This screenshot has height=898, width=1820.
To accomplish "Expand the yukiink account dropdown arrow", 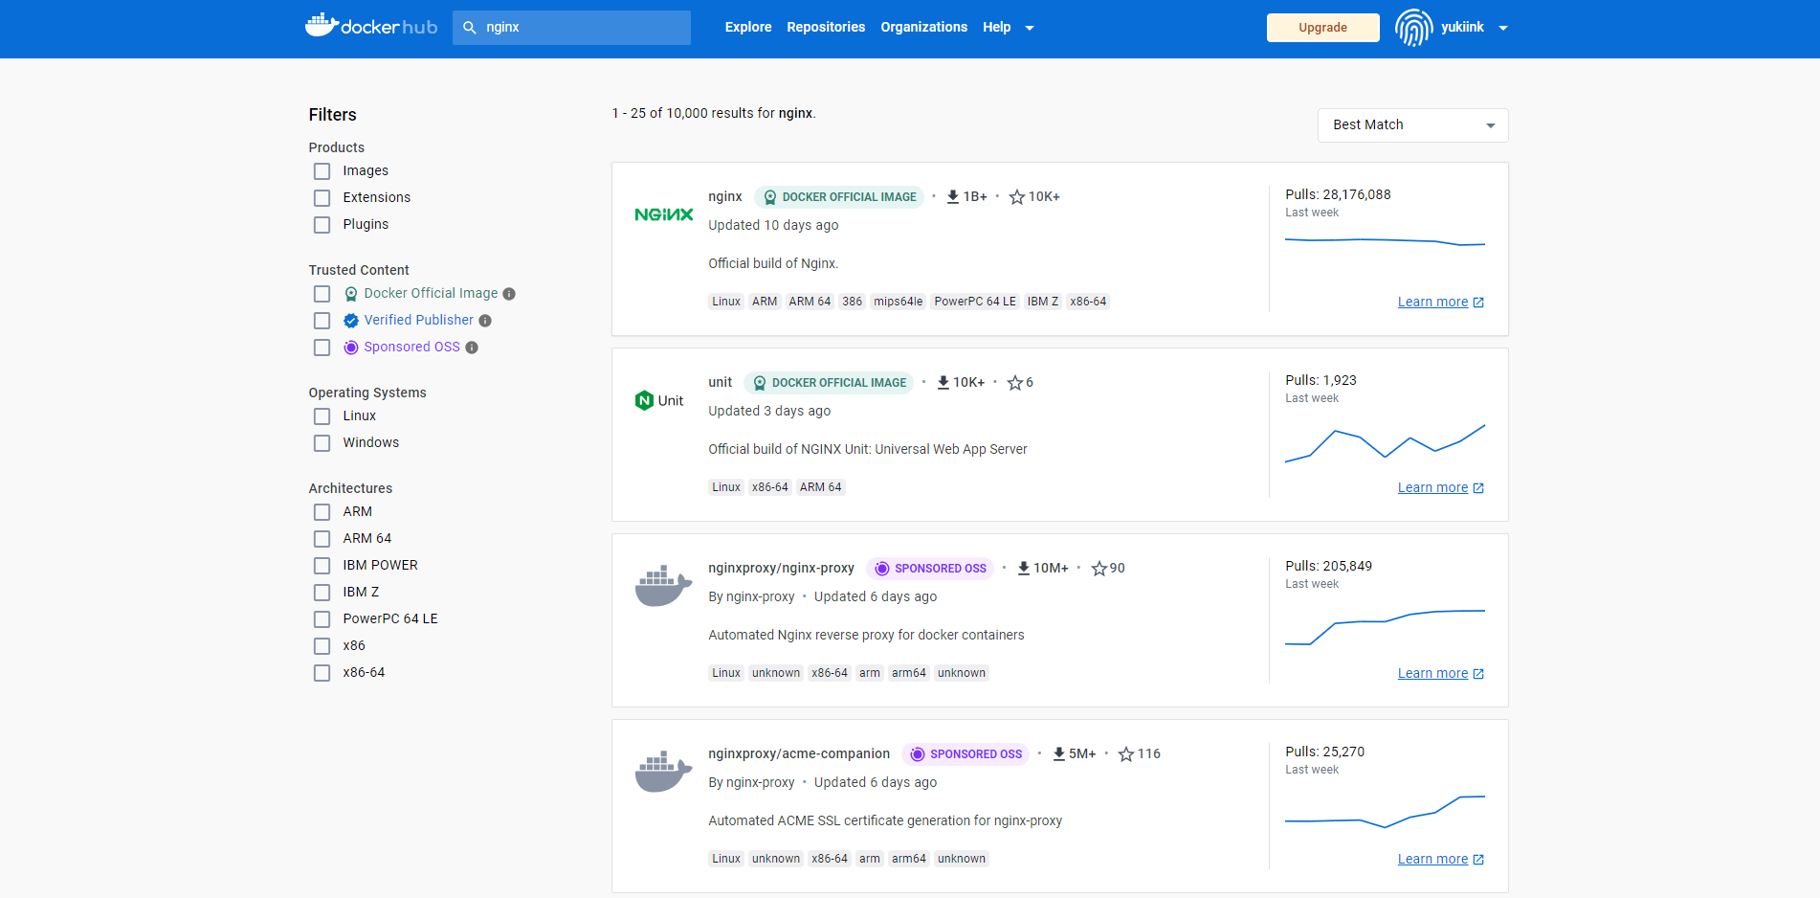I will (x=1503, y=28).
